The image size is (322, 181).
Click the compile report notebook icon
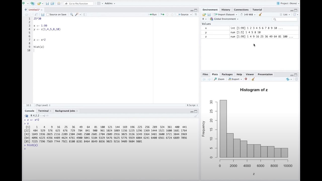[85, 15]
